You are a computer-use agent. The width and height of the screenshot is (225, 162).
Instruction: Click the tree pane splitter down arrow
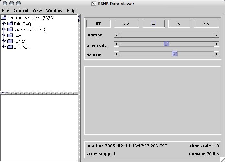[x=7, y=93]
